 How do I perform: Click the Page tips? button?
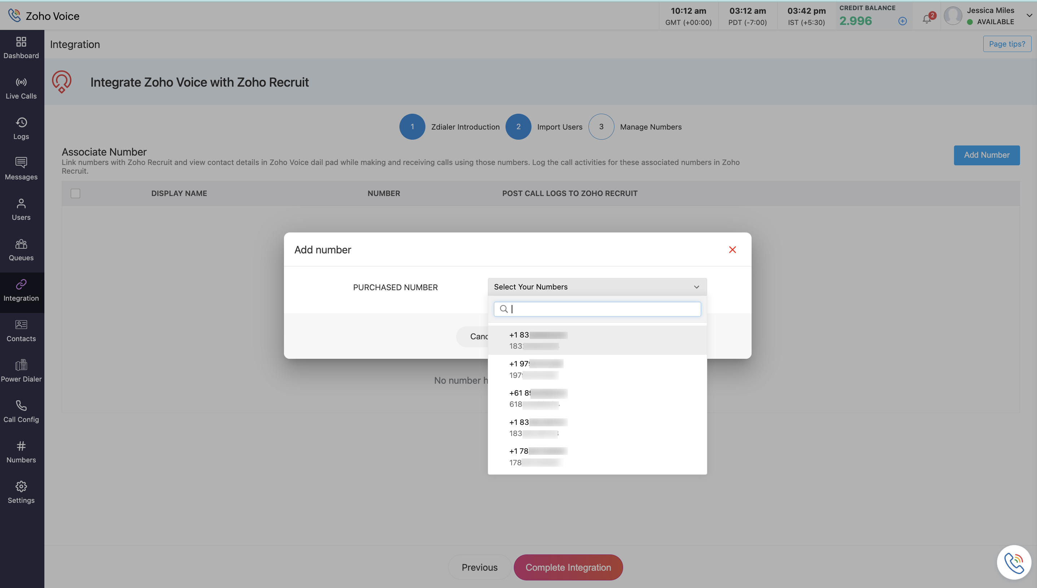coord(1006,44)
